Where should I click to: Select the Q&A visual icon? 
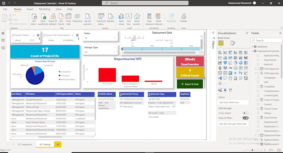pos(225,78)
